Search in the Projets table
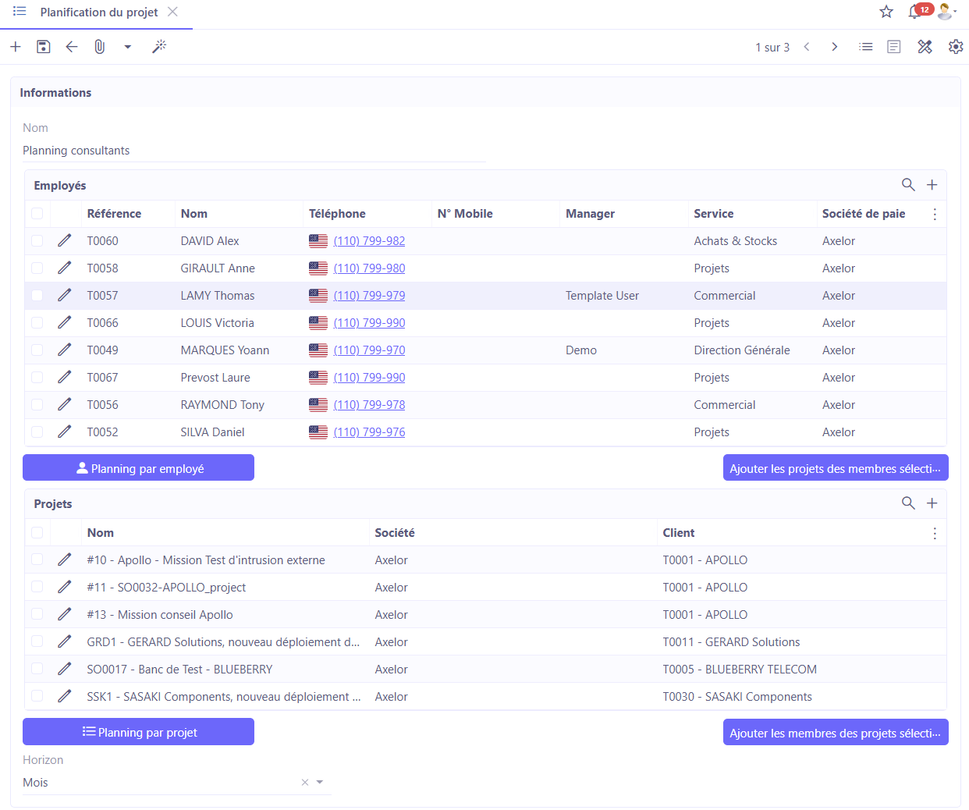Screen dimensions: 969x810 (x=908, y=503)
